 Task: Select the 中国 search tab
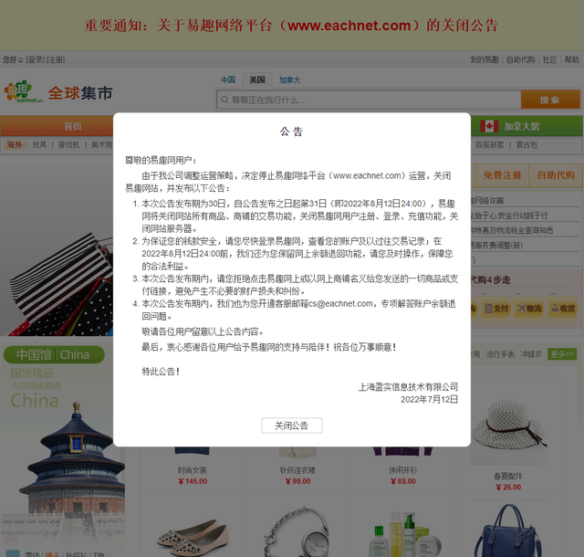click(x=228, y=79)
